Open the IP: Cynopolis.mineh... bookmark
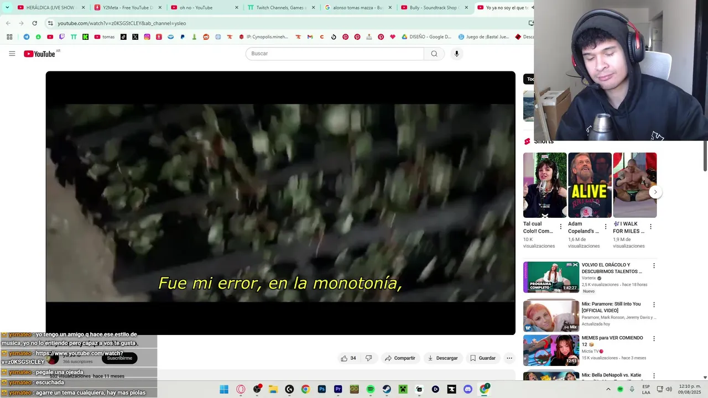This screenshot has width=708, height=398. [264, 37]
